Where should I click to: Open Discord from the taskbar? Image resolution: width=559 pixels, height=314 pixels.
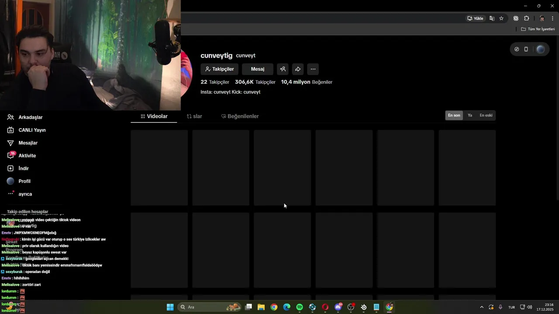click(x=338, y=307)
